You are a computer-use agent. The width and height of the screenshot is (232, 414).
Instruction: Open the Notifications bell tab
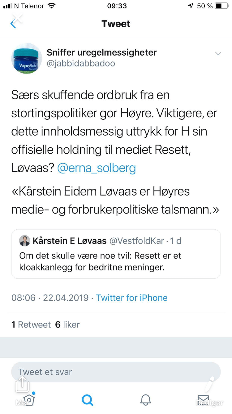point(146,400)
